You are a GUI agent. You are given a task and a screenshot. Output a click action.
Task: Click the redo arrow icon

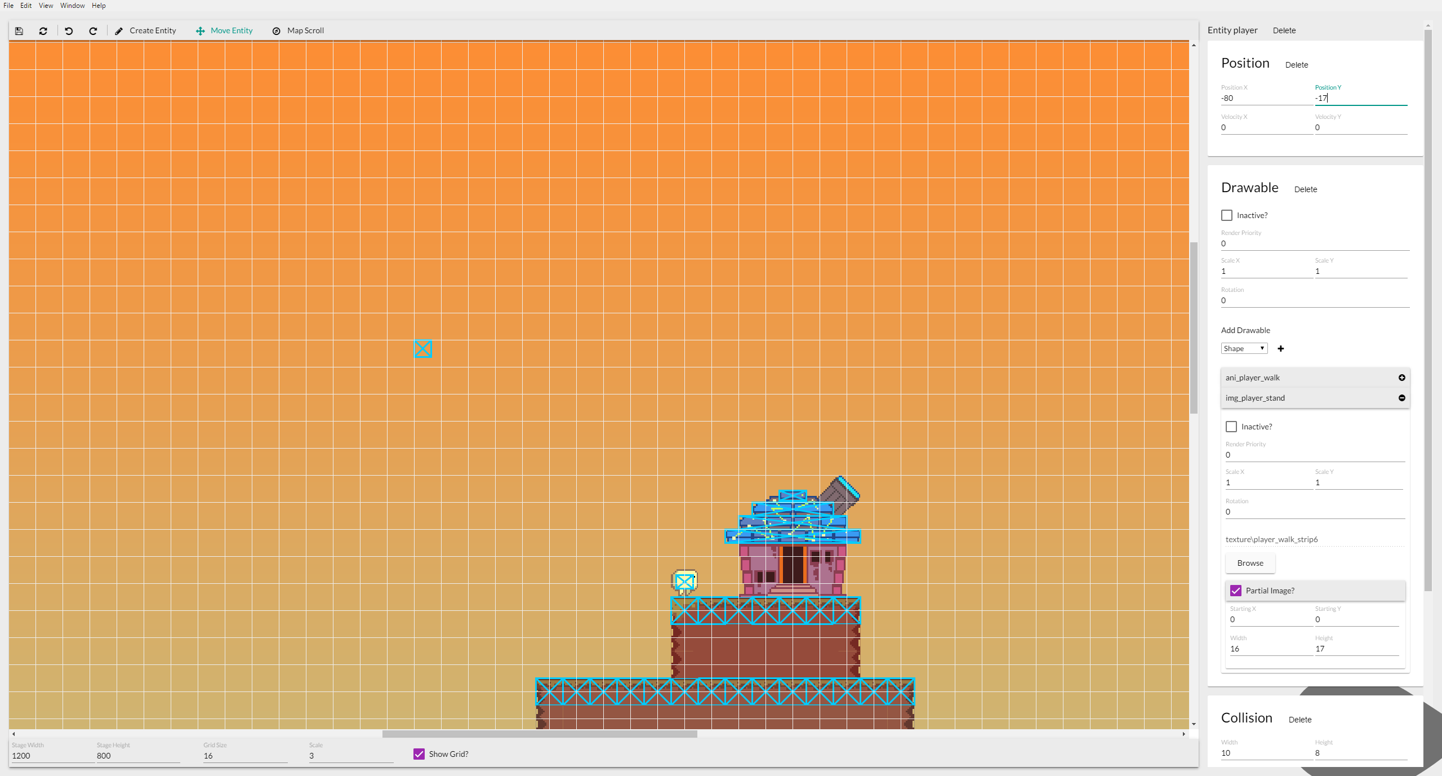tap(93, 31)
